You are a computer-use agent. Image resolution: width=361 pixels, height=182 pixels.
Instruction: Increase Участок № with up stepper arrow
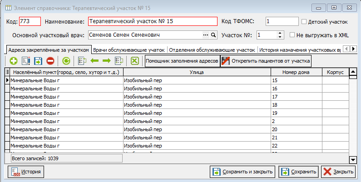tap(280, 33)
